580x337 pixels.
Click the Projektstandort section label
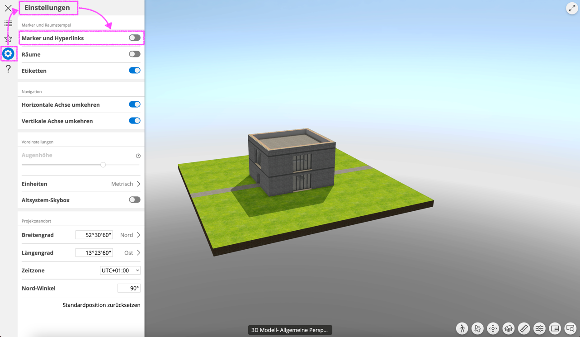tap(36, 221)
